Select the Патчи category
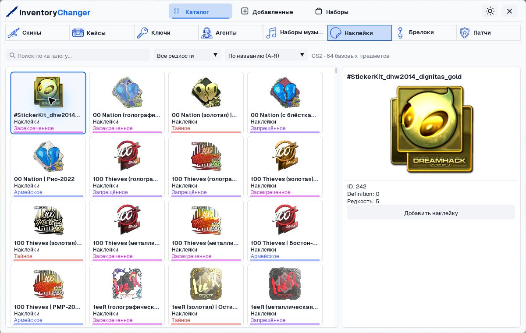 [x=488, y=33]
